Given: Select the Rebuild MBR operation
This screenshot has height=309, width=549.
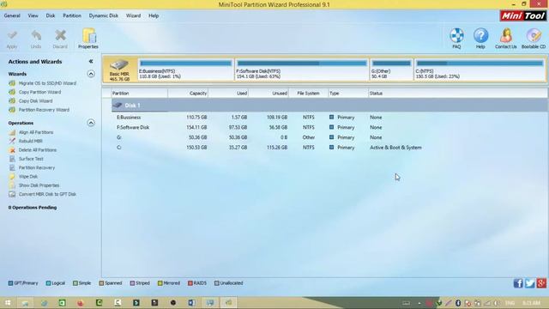Looking at the screenshot, I should point(31,141).
